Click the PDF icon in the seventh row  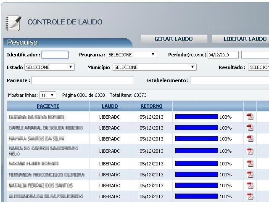point(250,185)
